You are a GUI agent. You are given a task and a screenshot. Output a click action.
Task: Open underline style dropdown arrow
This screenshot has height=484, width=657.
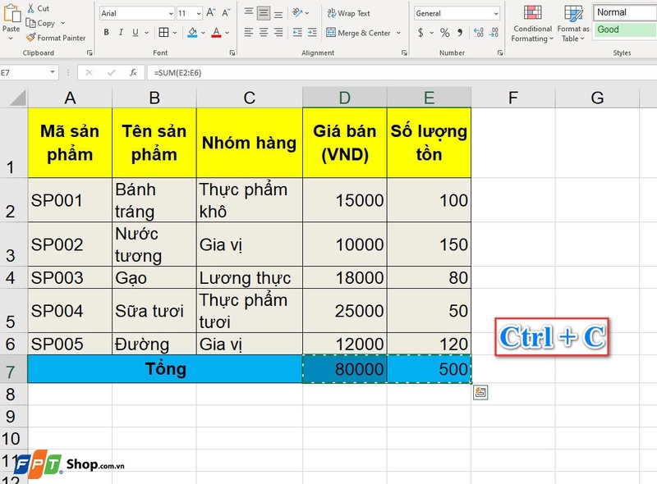click(x=147, y=32)
